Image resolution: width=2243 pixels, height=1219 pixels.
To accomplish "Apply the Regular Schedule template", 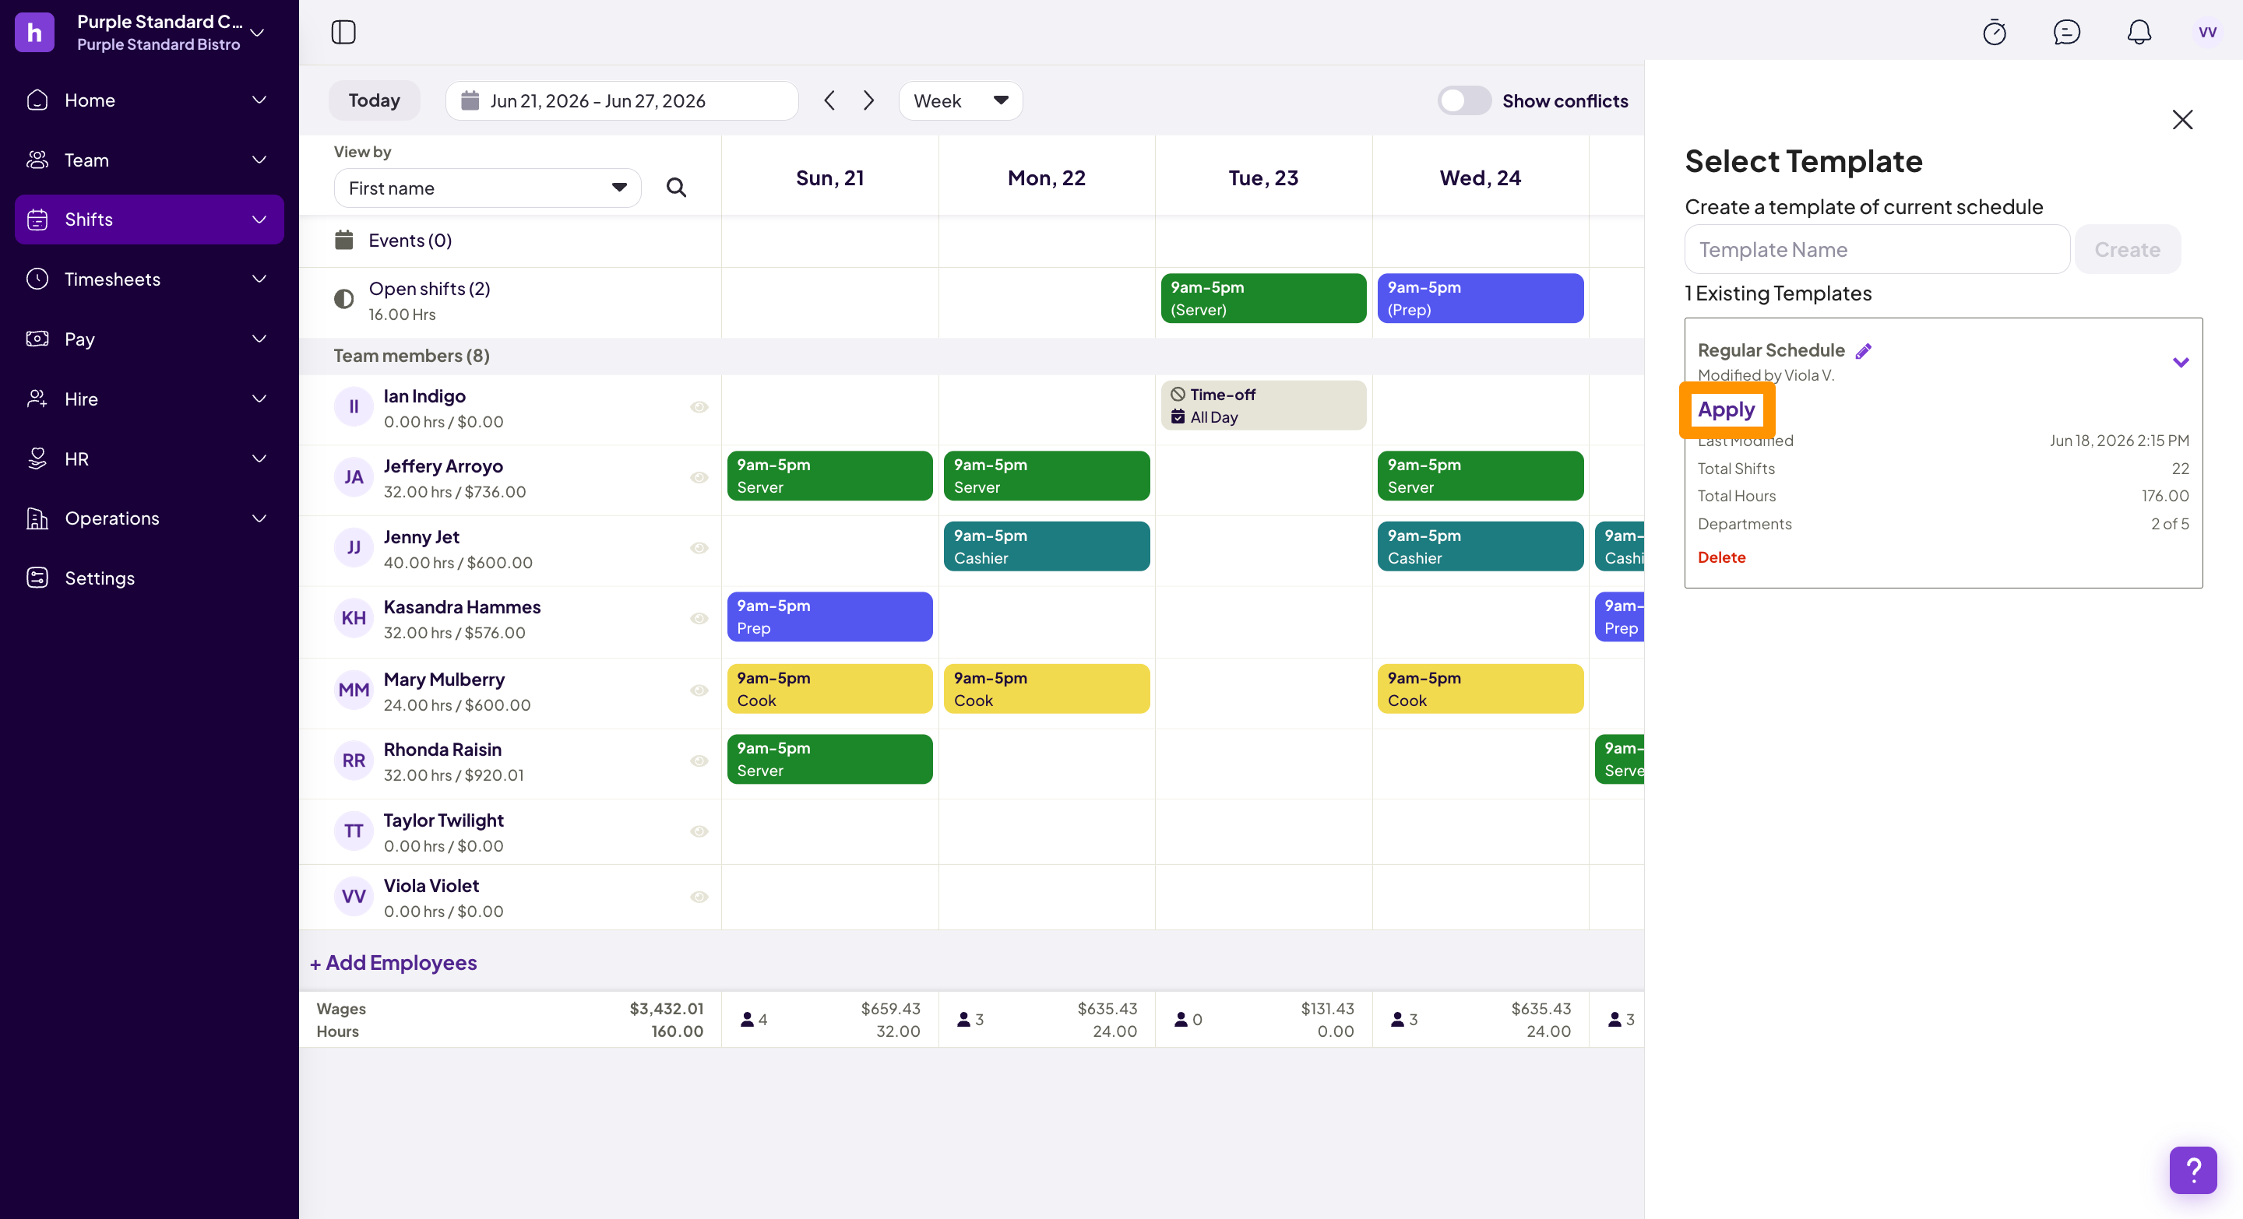I will 1726,409.
